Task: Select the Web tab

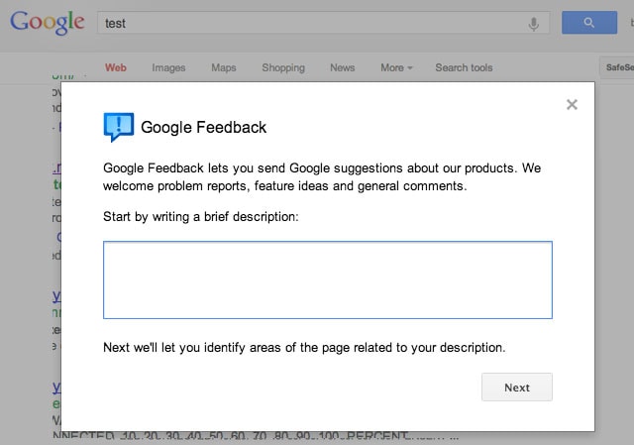Action: 116,67
